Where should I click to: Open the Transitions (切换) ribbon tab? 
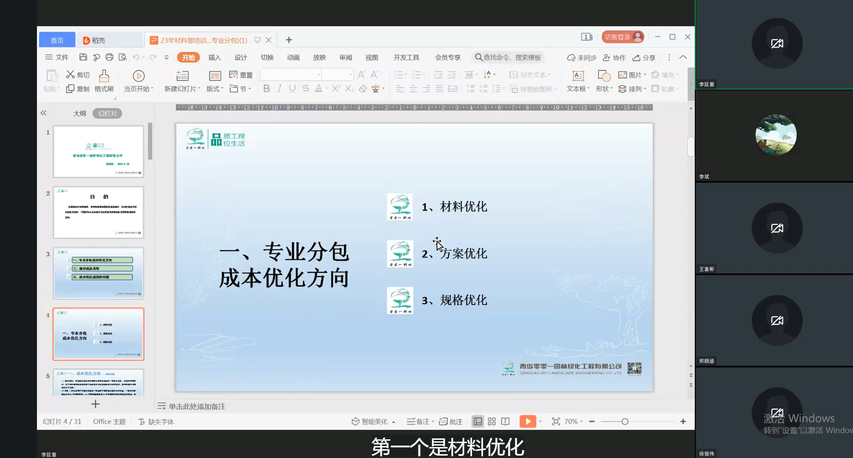tap(267, 57)
